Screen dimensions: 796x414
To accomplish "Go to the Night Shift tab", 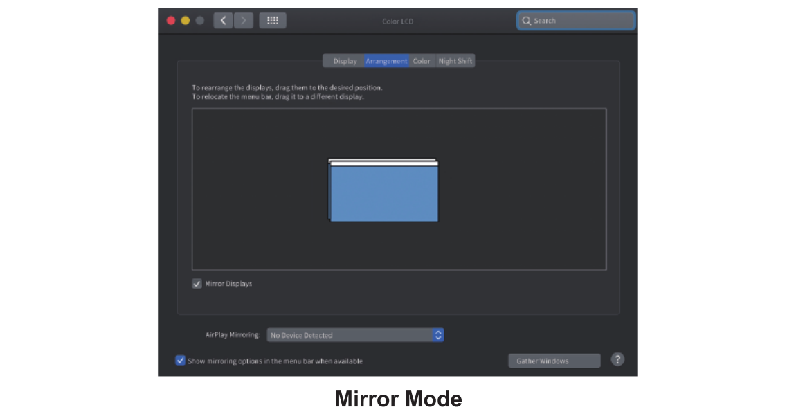I will point(455,61).
